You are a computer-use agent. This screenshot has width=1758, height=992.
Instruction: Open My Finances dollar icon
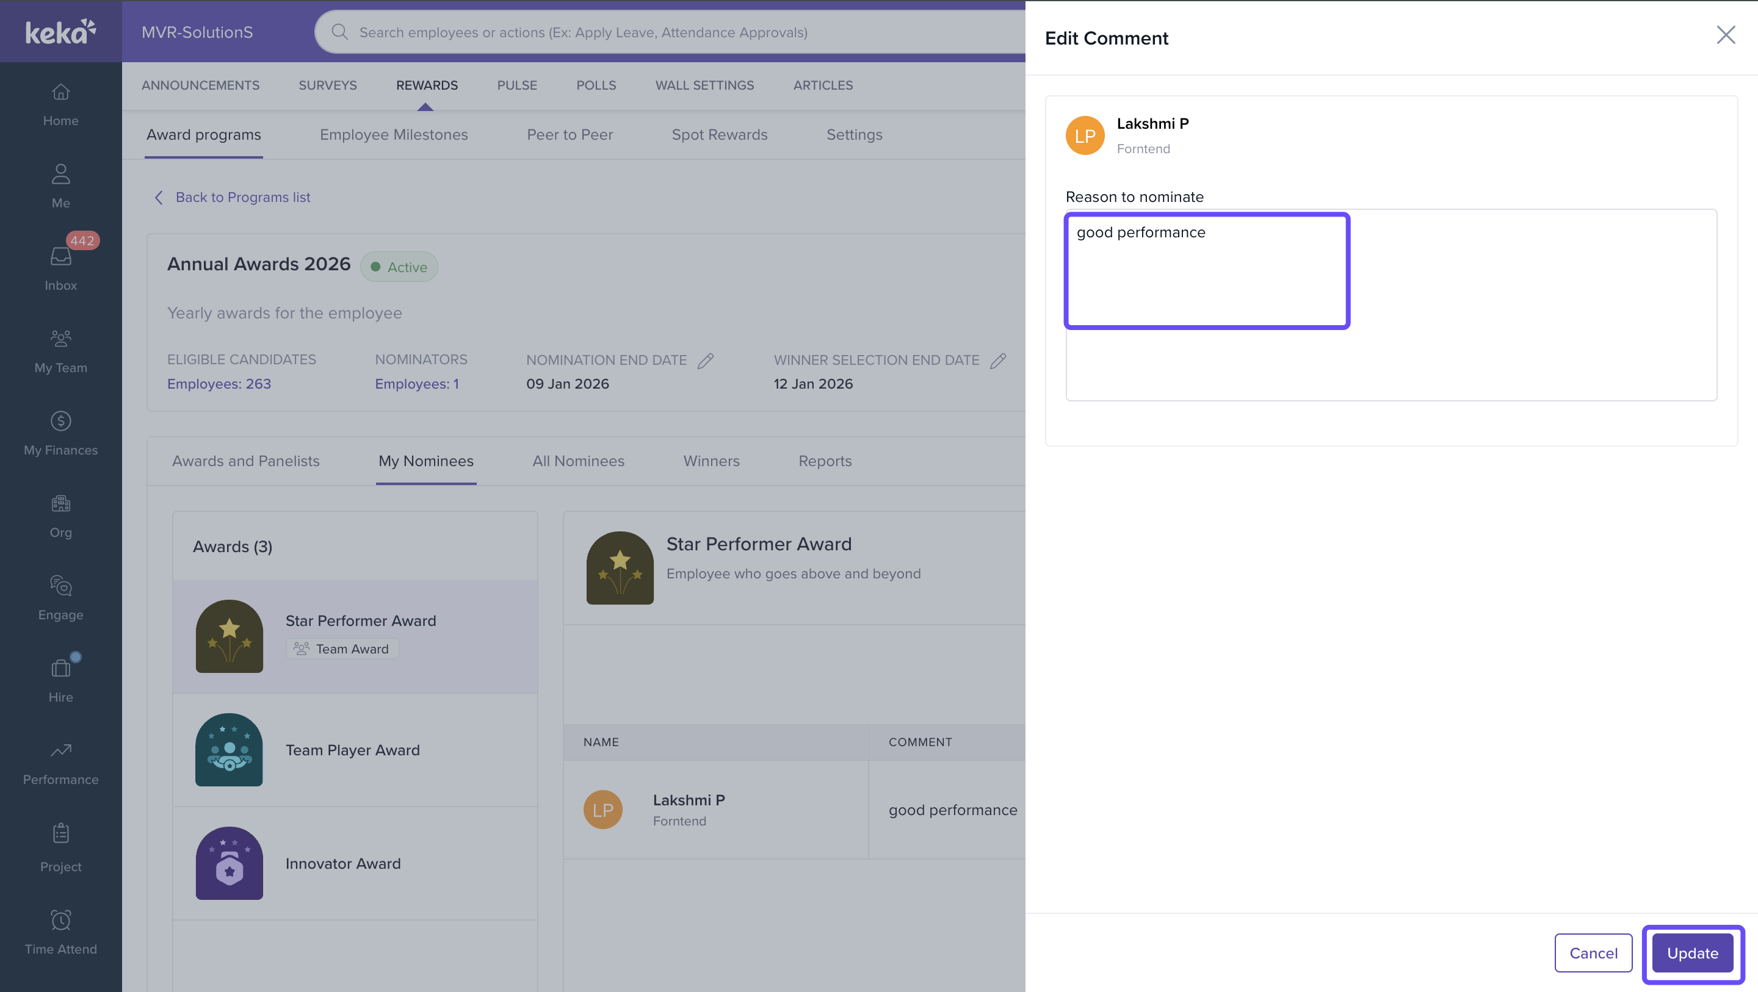coord(61,421)
